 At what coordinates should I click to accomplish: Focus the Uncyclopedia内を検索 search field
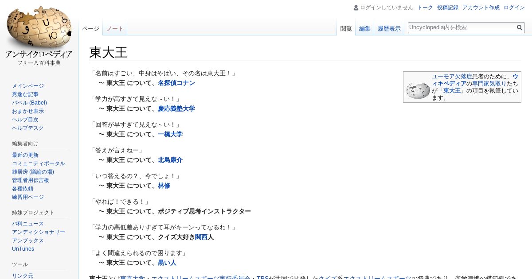click(462, 27)
